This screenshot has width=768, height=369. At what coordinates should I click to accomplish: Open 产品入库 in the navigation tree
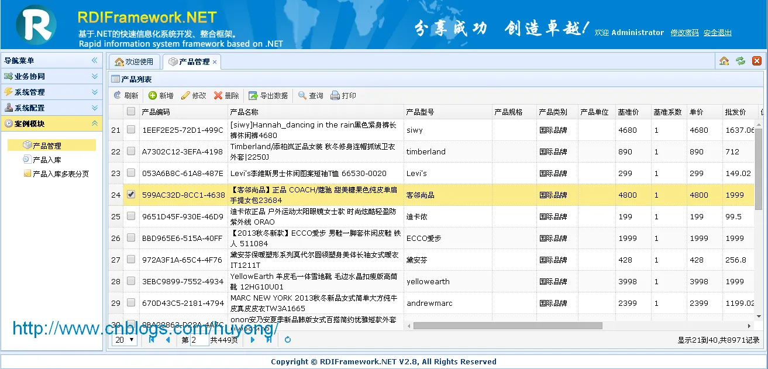pos(47,160)
